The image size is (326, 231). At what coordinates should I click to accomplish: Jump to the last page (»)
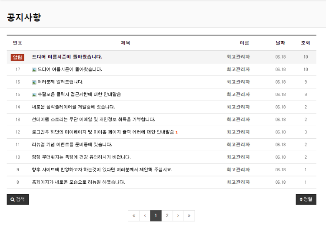pos(189,215)
